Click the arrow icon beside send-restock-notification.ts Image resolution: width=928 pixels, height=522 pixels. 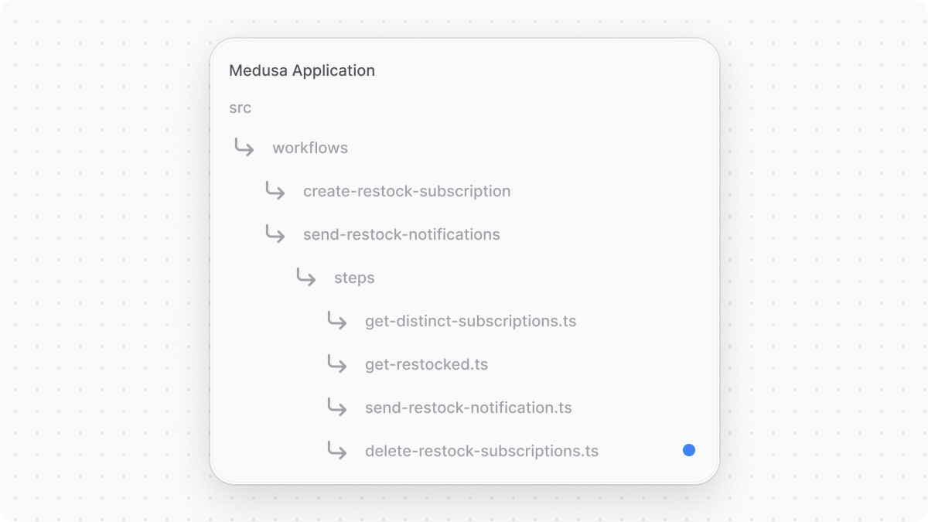click(337, 408)
